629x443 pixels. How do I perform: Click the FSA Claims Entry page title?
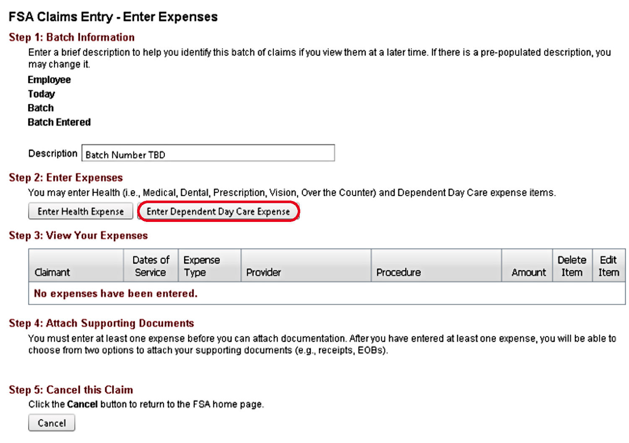pos(113,16)
